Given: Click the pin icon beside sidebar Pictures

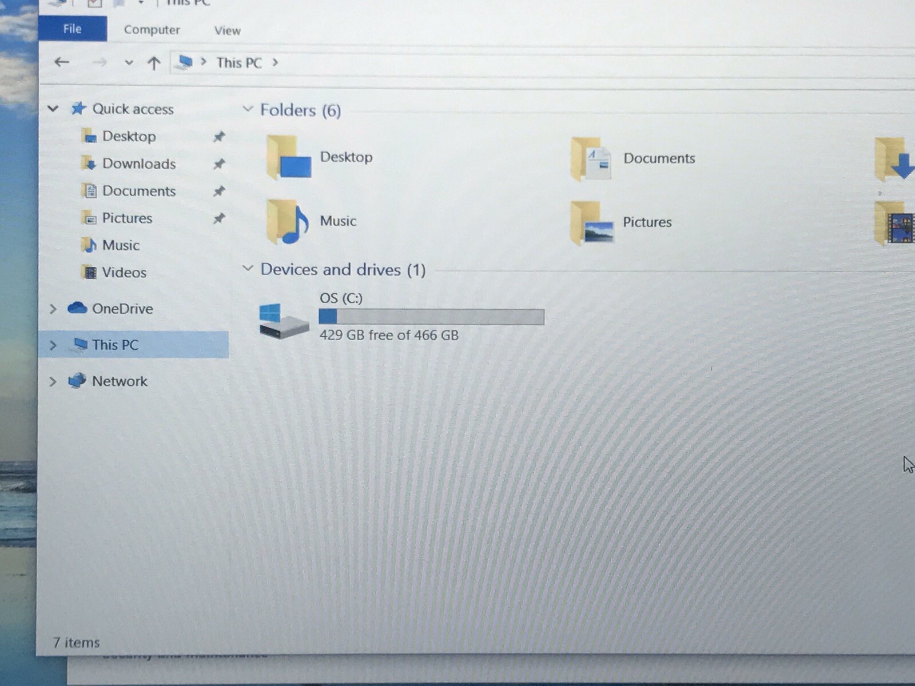Looking at the screenshot, I should coord(219,218).
